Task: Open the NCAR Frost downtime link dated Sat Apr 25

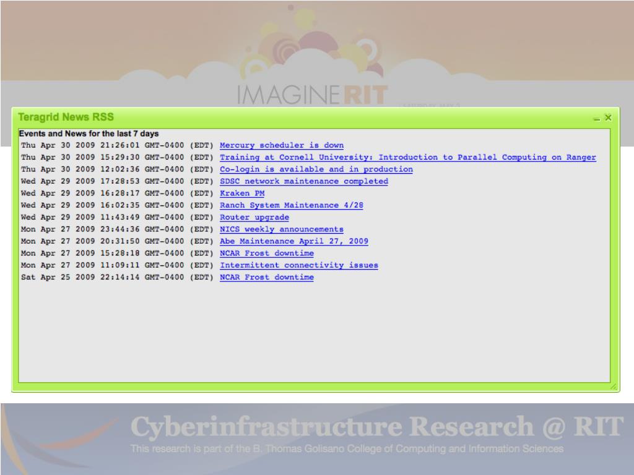Action: pyautogui.click(x=266, y=278)
